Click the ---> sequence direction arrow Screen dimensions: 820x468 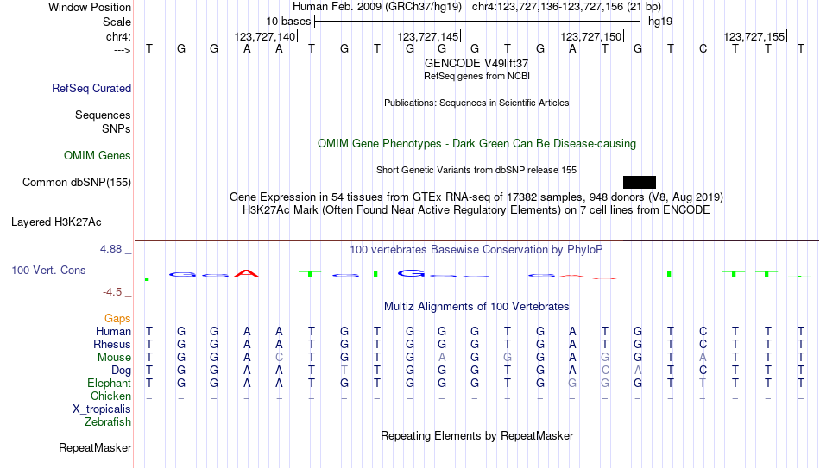point(122,50)
